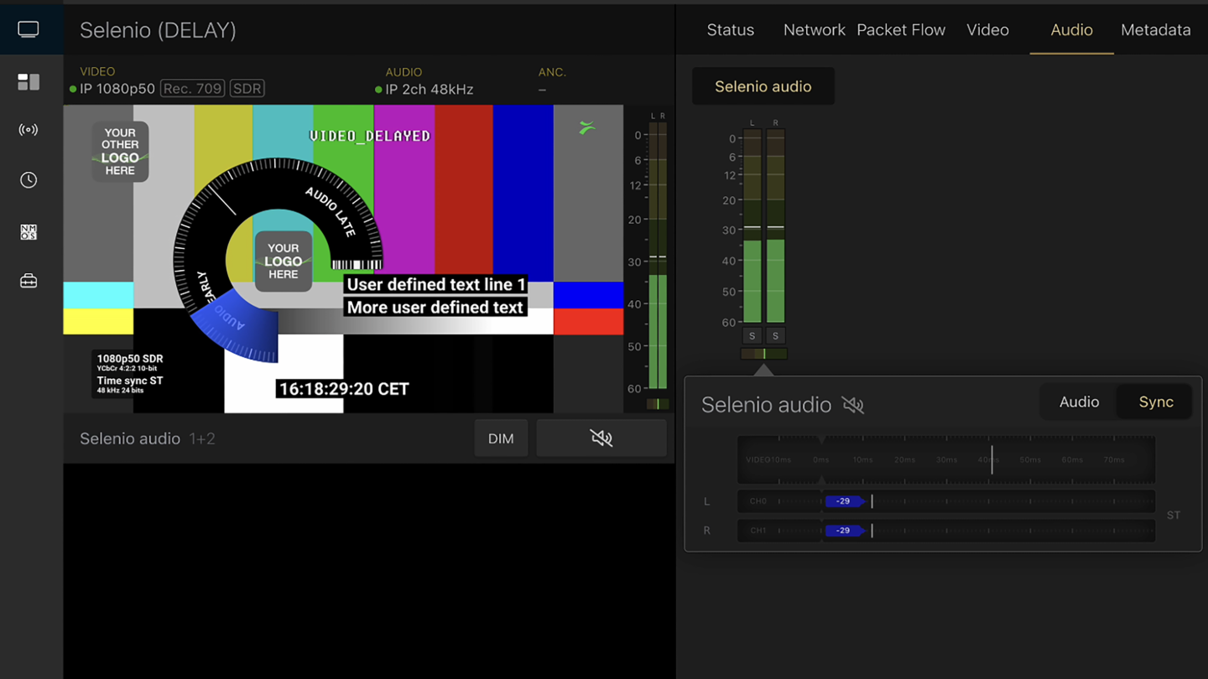Open the Status tab
Viewport: 1208px width, 679px height.
click(x=730, y=30)
